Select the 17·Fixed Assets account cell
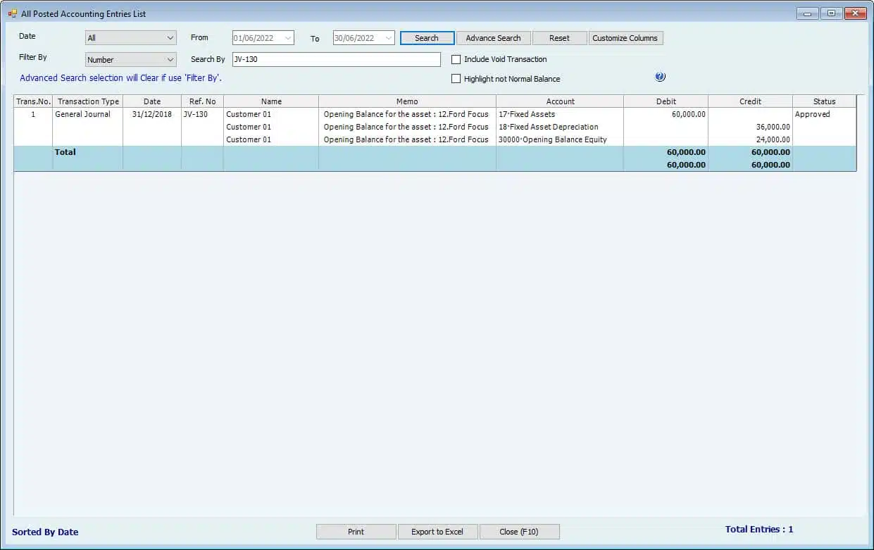This screenshot has width=874, height=550. (x=560, y=114)
